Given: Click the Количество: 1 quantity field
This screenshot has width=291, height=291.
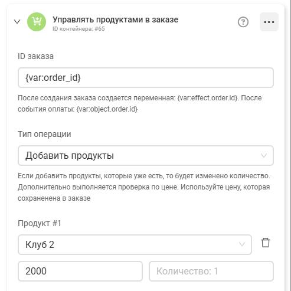Looking at the screenshot, I should [x=211, y=271].
